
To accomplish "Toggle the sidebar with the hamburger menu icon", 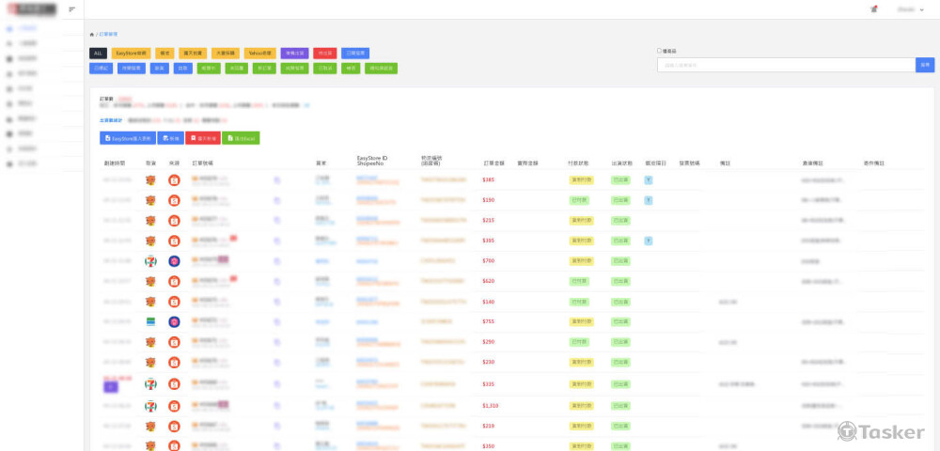I will [72, 9].
